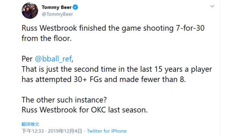The image size is (243, 136).
Task: Open the tweet options chevron menu
Action: [x=212, y=6]
